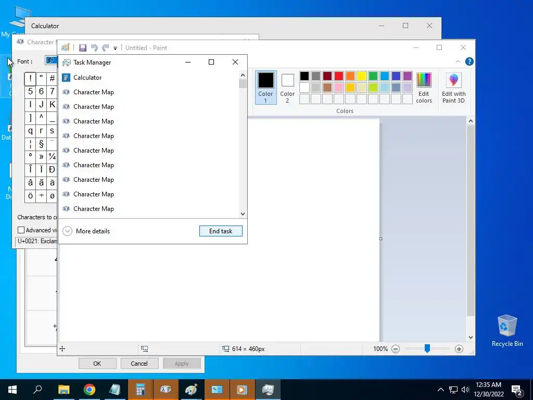This screenshot has width=533, height=400.
Task: Choose the green swatch in Paint's palette
Action: click(373, 76)
